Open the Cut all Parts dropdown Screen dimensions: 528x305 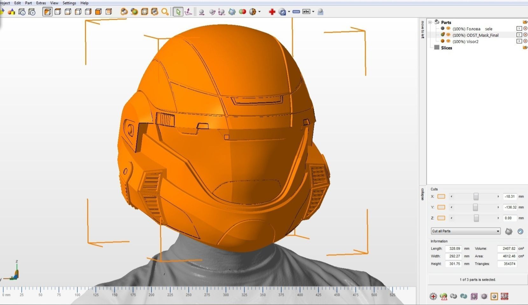tap(466, 231)
